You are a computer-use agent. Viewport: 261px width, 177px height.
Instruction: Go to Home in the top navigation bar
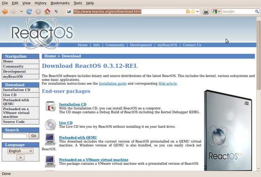[83, 45]
